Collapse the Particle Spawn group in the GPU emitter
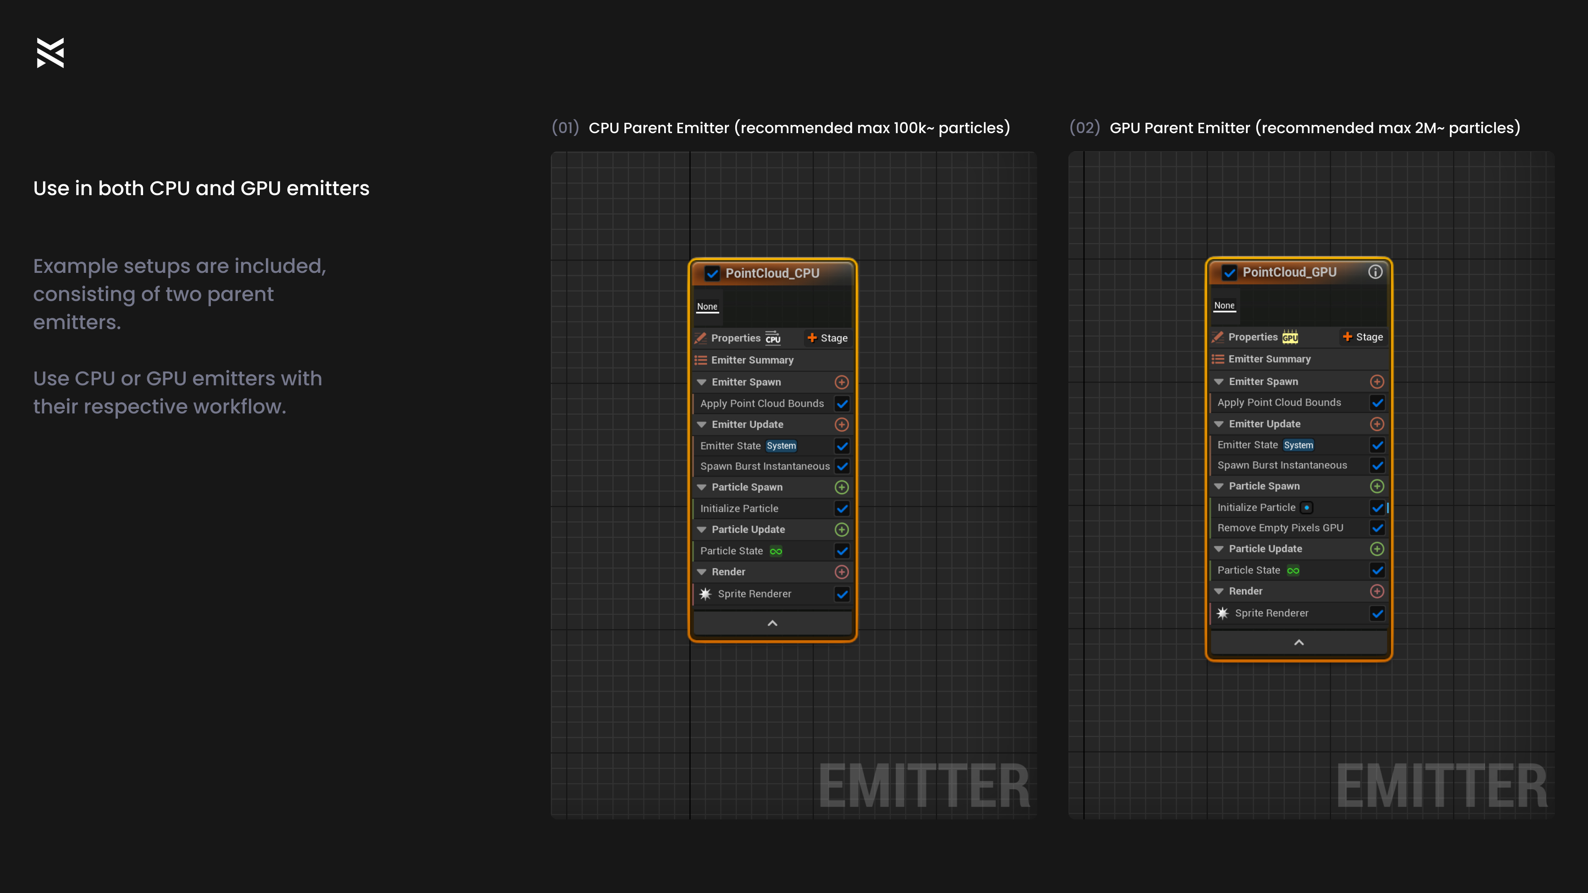Viewport: 1588px width, 893px height. [1219, 486]
